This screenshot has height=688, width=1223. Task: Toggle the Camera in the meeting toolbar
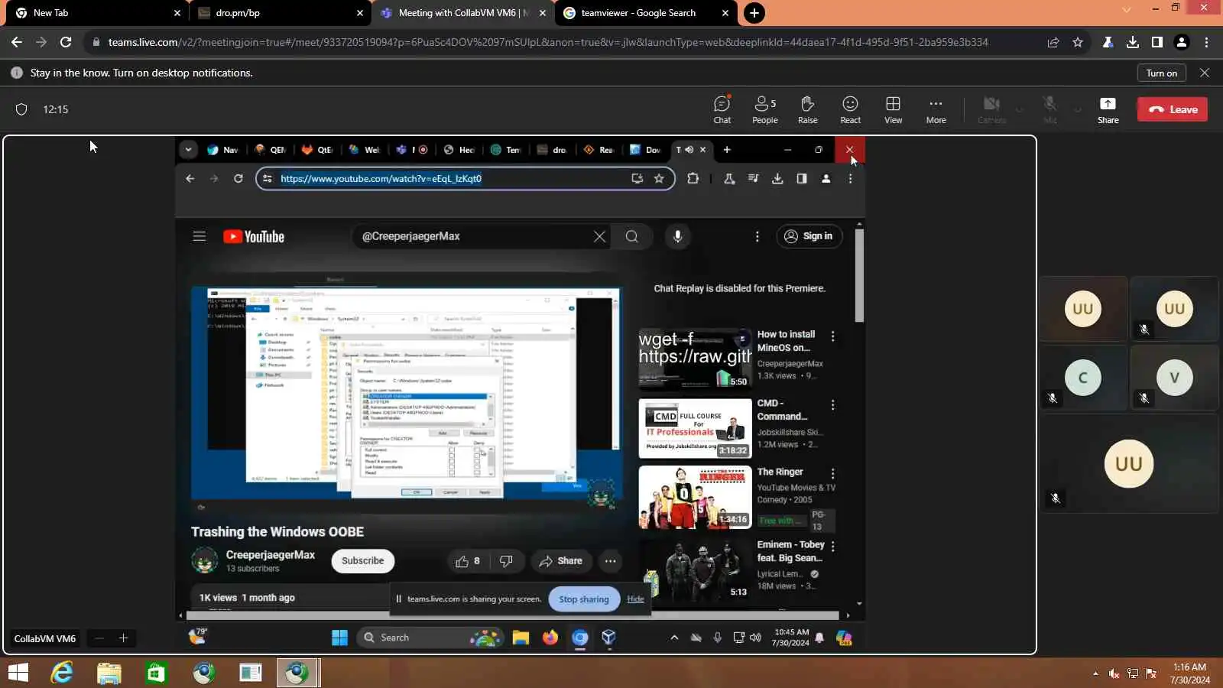991,109
